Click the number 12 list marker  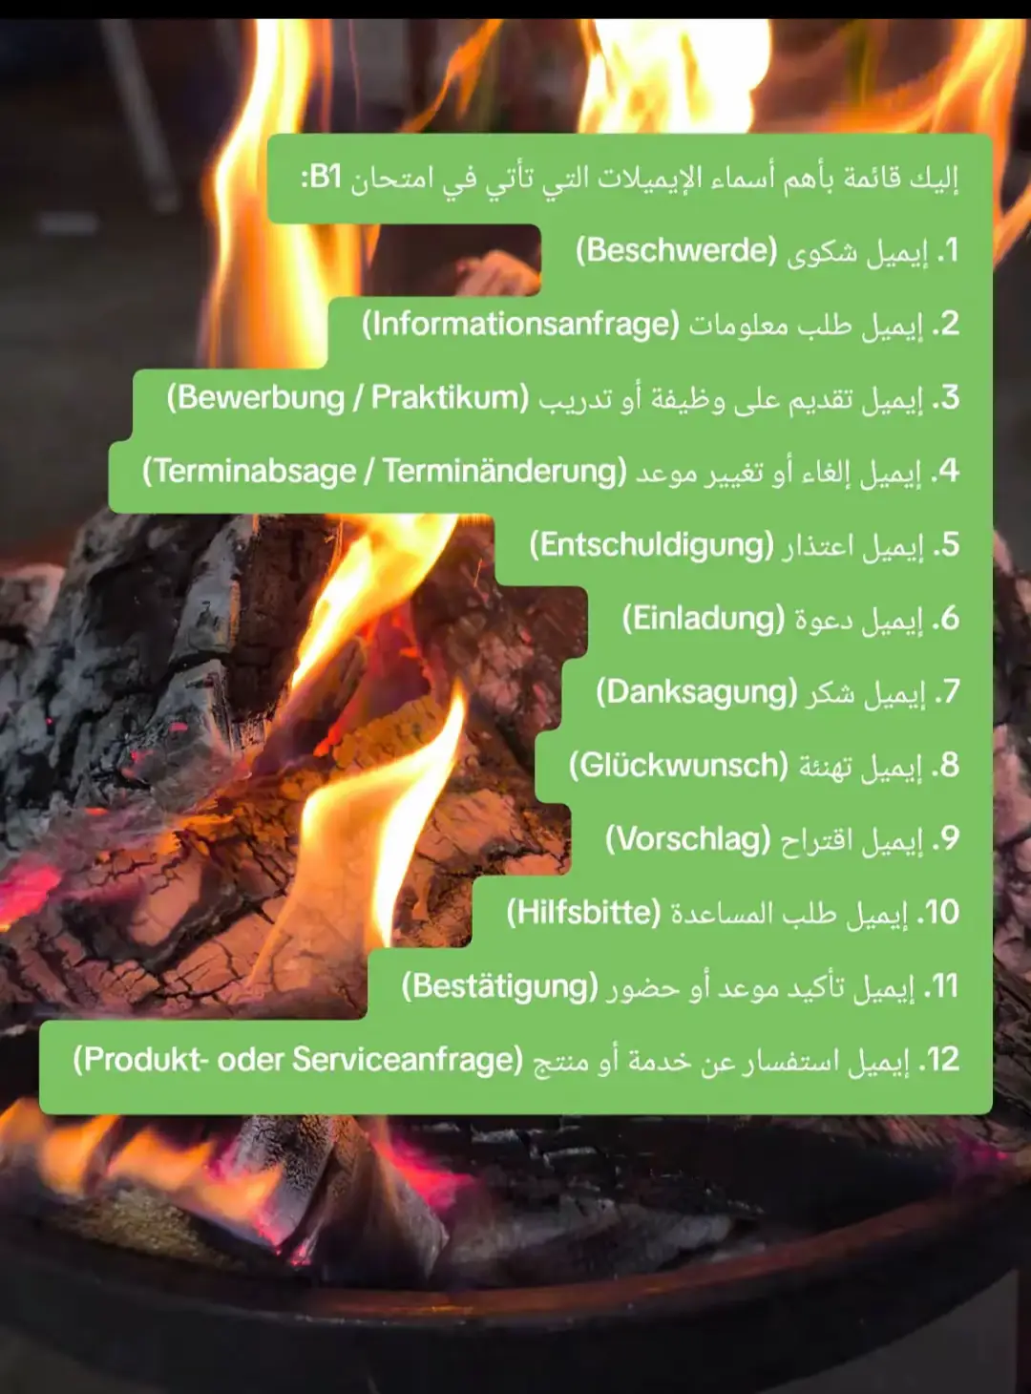tap(939, 1060)
